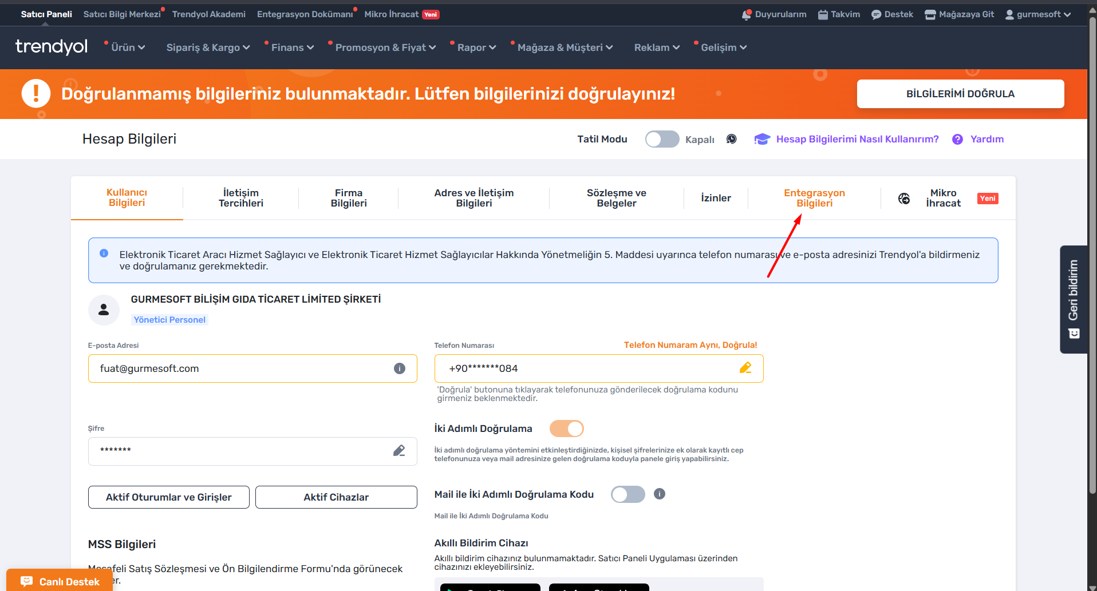
Task: Open the Aktif Cihazlar button
Action: 336,497
